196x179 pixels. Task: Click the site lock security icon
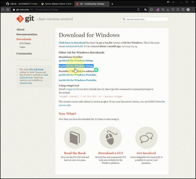14,10
